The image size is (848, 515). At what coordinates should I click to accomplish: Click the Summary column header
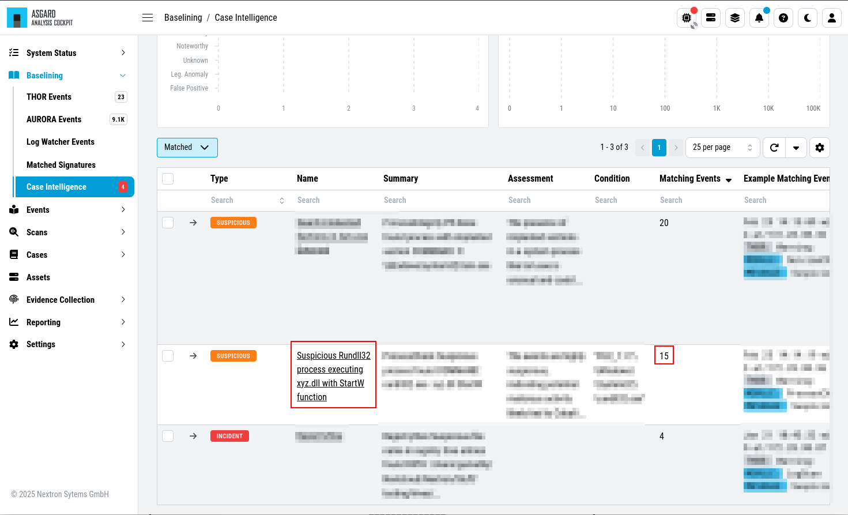click(401, 179)
